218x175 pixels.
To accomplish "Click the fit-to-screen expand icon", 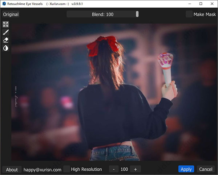I will coord(6,25).
